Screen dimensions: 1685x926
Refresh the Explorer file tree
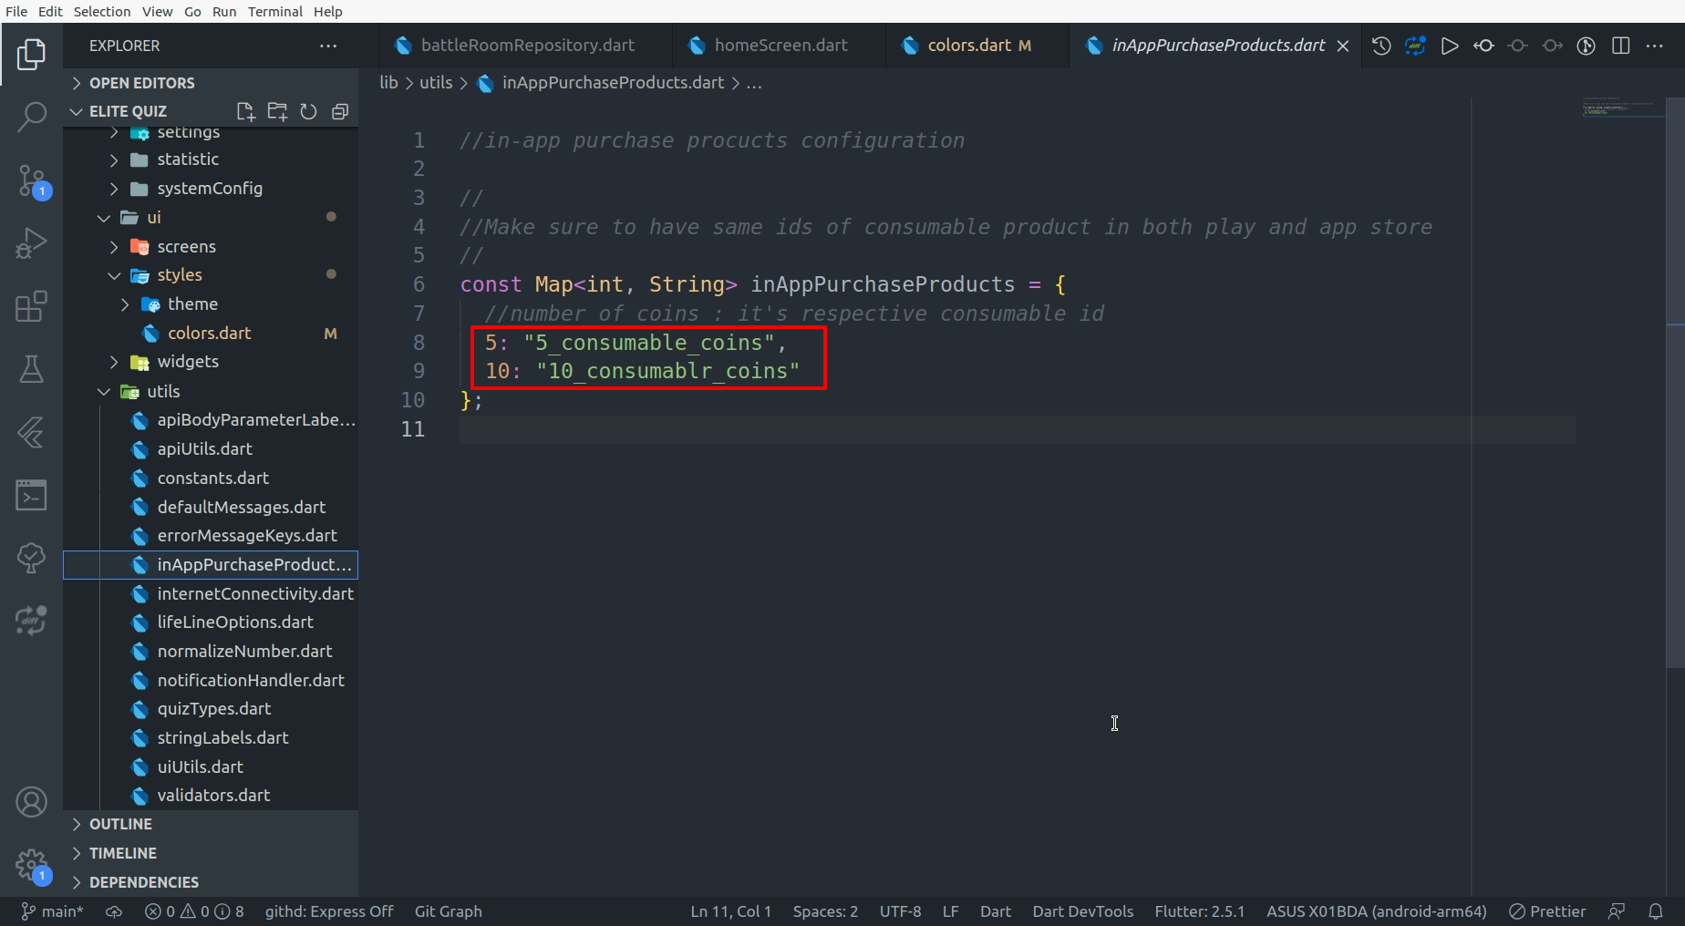(x=308, y=111)
